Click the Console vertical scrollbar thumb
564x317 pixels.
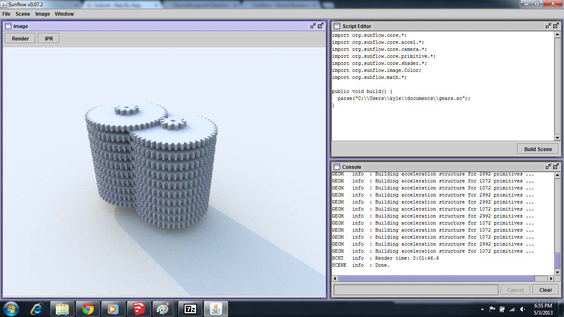tap(557, 261)
